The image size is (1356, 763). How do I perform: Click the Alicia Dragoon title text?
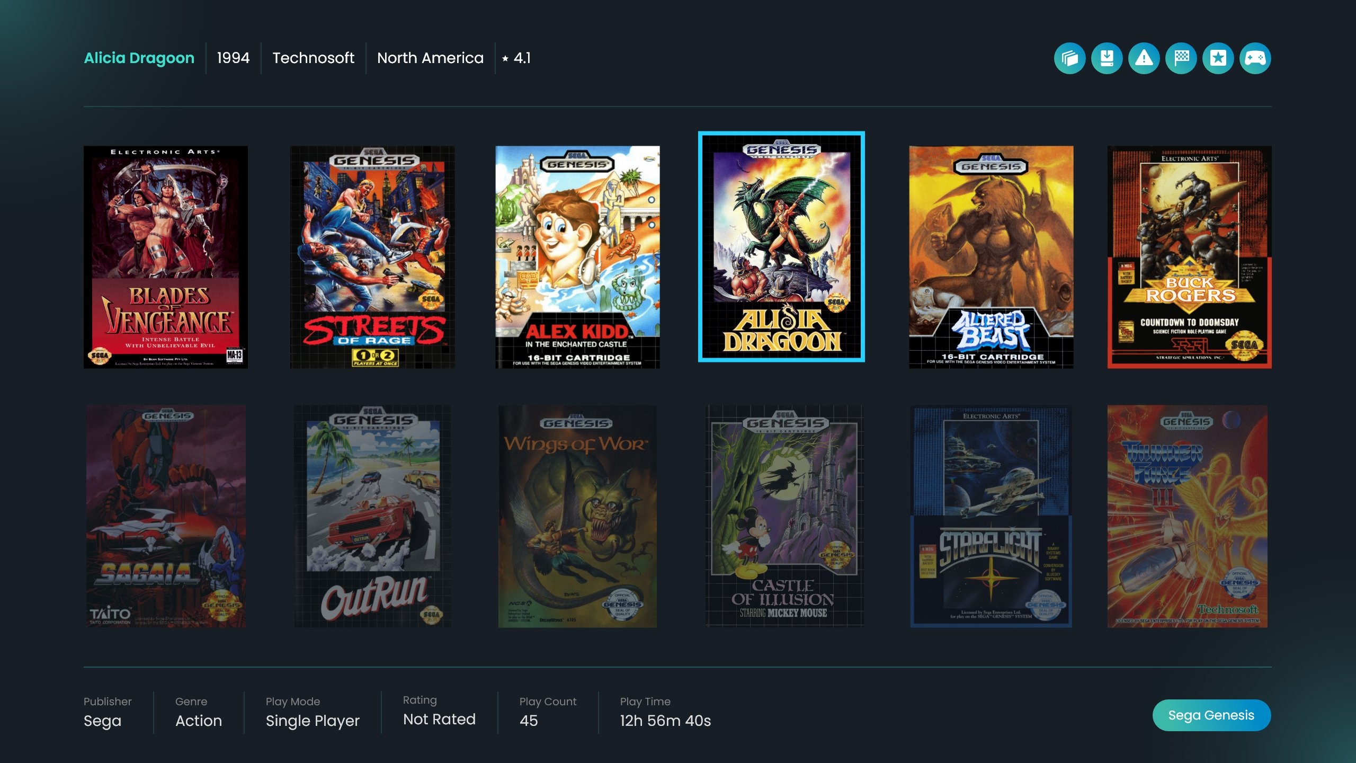point(139,58)
